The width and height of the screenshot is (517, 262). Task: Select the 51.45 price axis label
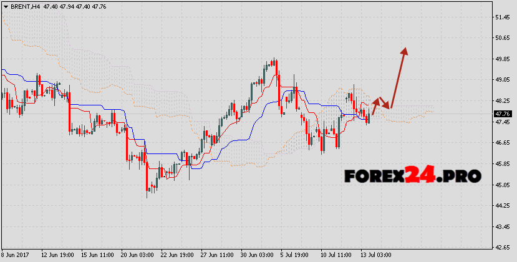[x=503, y=17]
